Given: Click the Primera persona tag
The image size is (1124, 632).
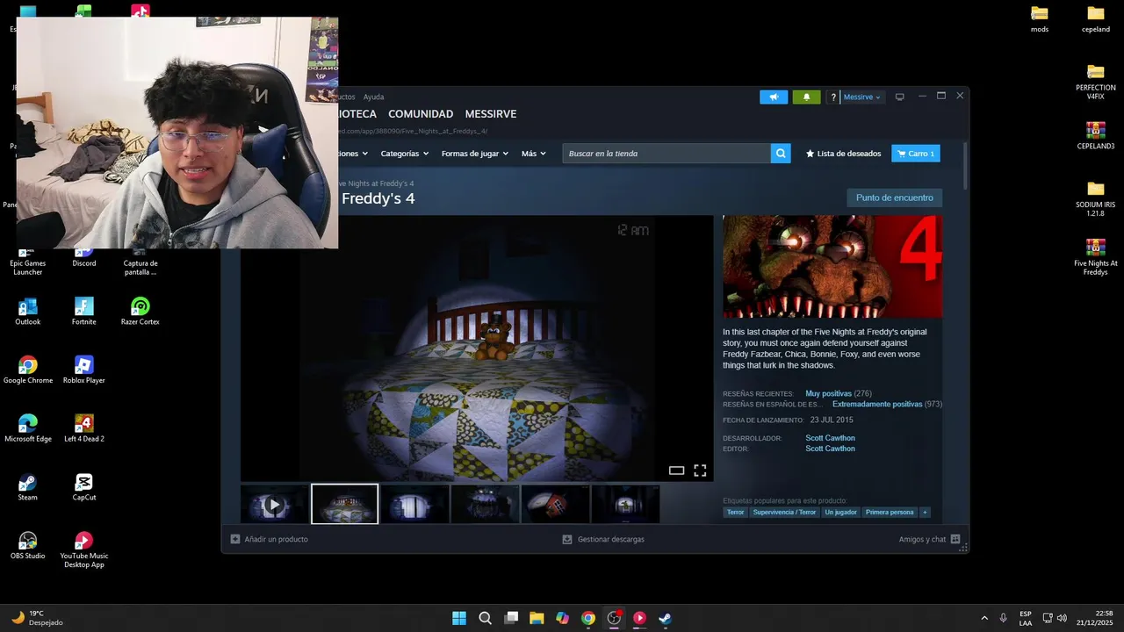Looking at the screenshot, I should click(x=890, y=512).
